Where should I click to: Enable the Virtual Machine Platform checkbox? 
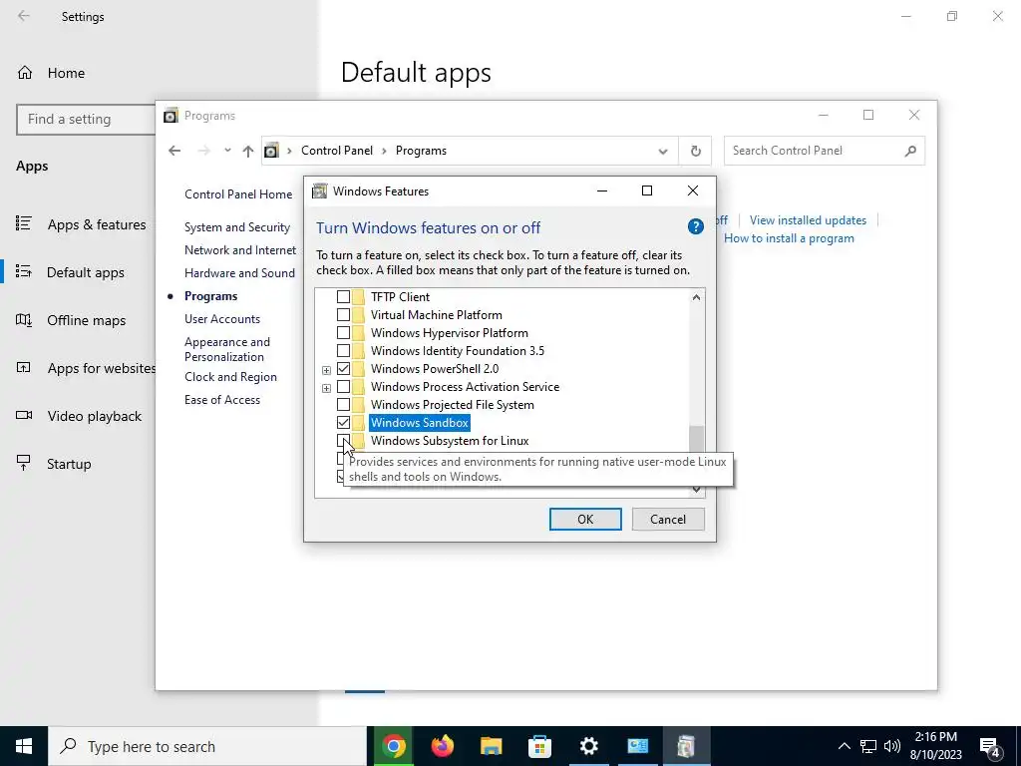343,315
